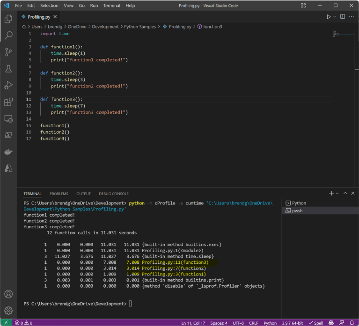Expand the run options dropdown arrow
Screen dimensions: 359x326
[x=335, y=17]
